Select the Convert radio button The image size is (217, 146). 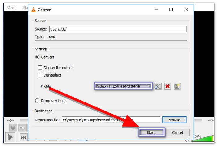37,57
